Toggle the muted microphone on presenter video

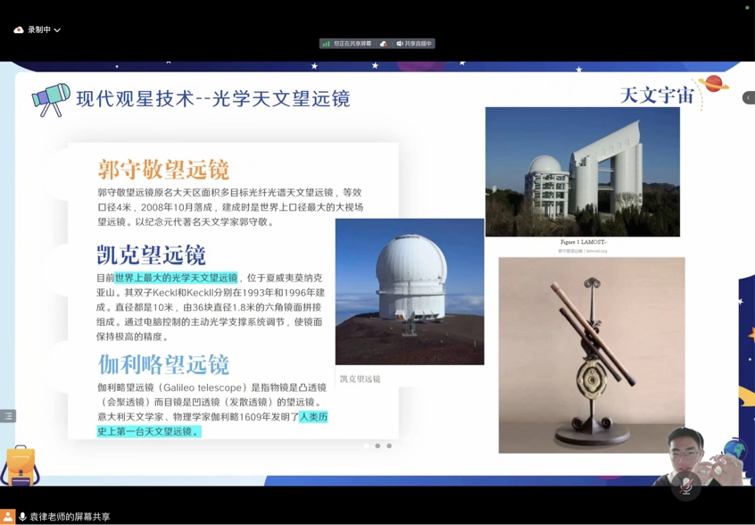coord(685,487)
